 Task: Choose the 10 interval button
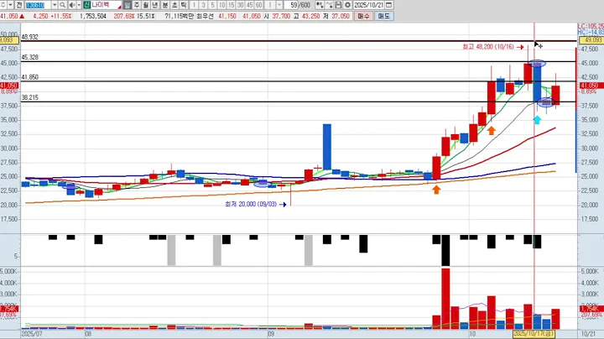(221, 5)
